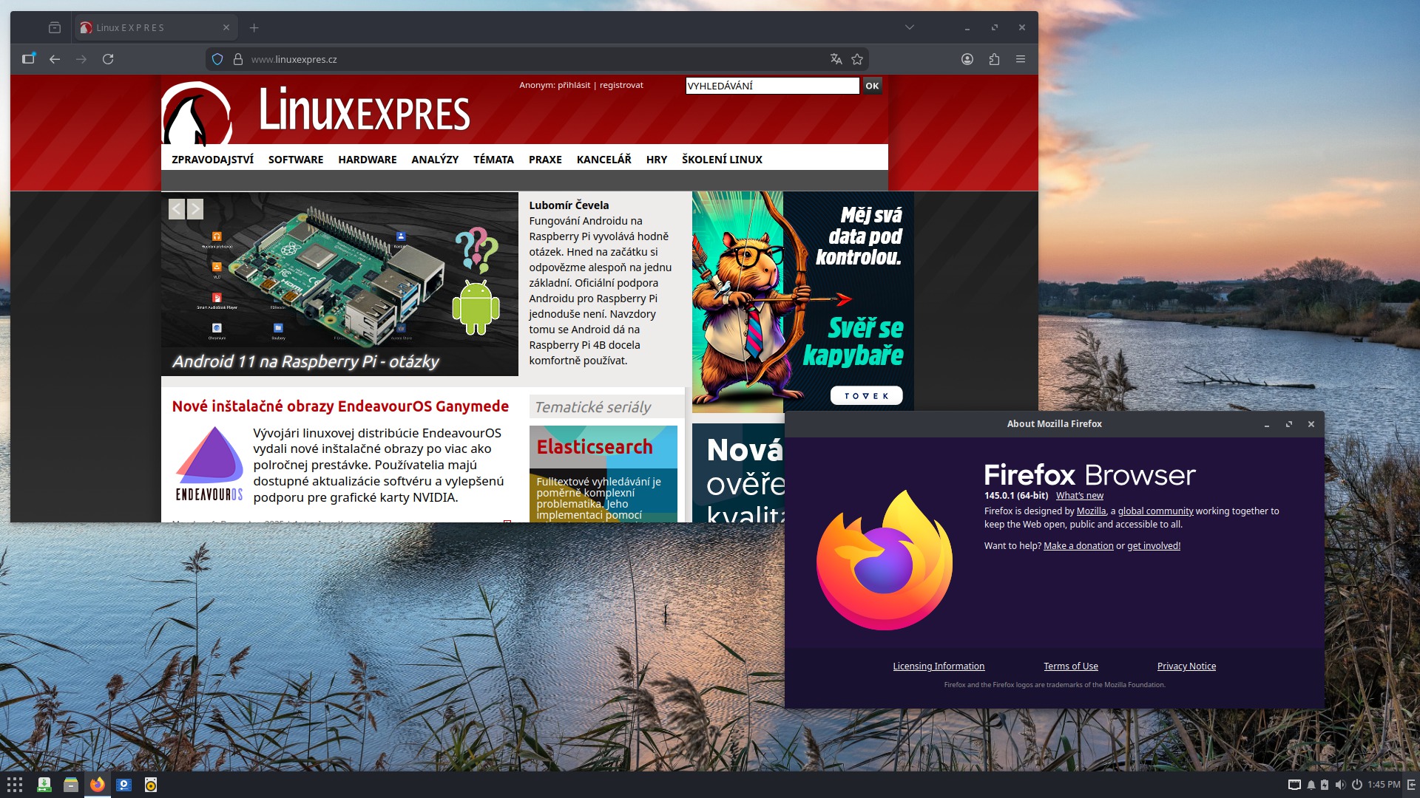Image resolution: width=1420 pixels, height=798 pixels.
Task: Open a new browser tab
Action: 254,27
